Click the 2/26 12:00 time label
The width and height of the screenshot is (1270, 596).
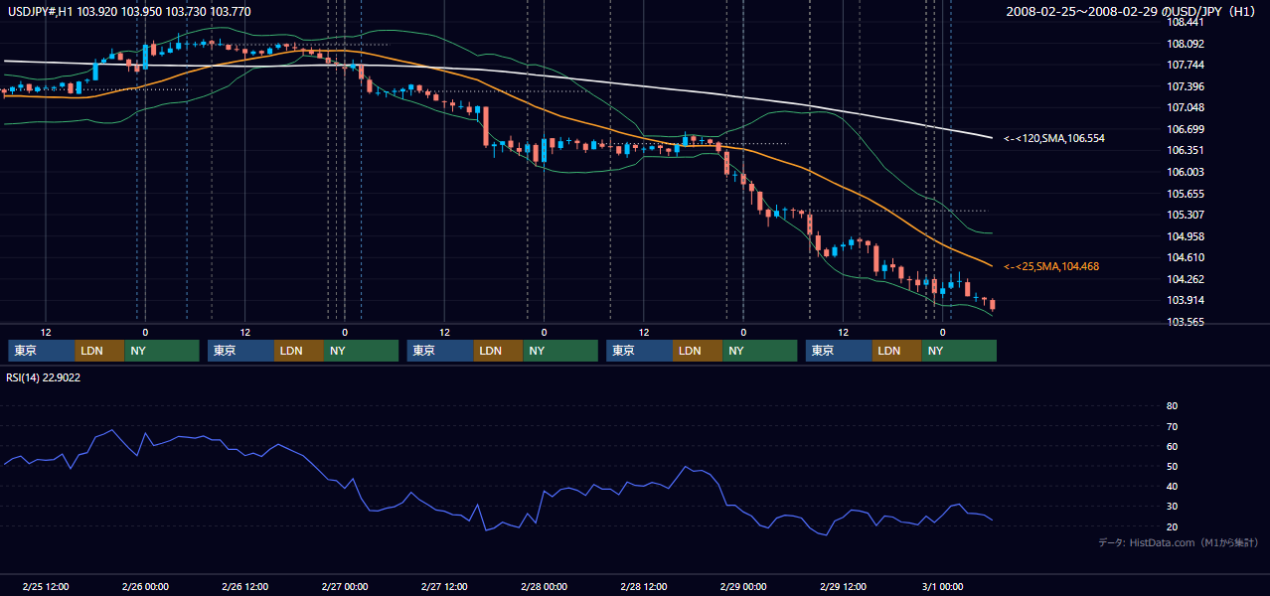pyautogui.click(x=244, y=586)
